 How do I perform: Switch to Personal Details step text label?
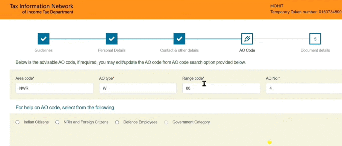pyautogui.click(x=112, y=50)
